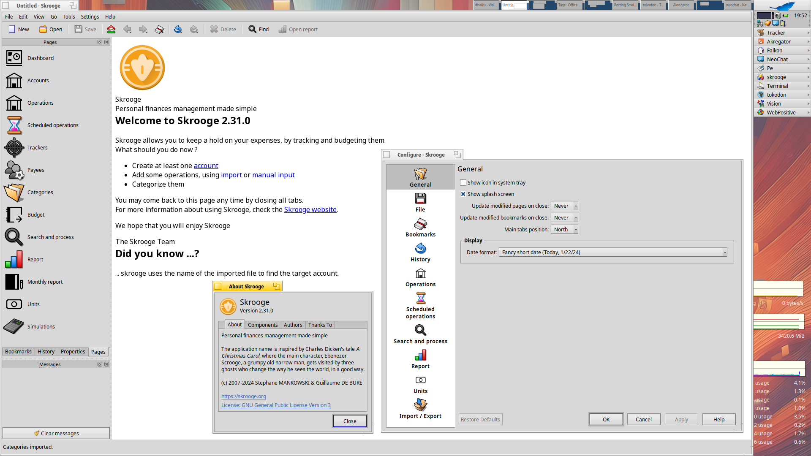Uncheck Show splash screen checkbox
Screen dimensions: 811x456
pyautogui.click(x=463, y=194)
